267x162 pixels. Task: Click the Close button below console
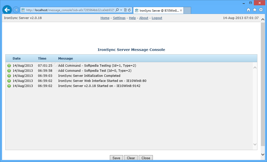pyautogui.click(x=146, y=158)
